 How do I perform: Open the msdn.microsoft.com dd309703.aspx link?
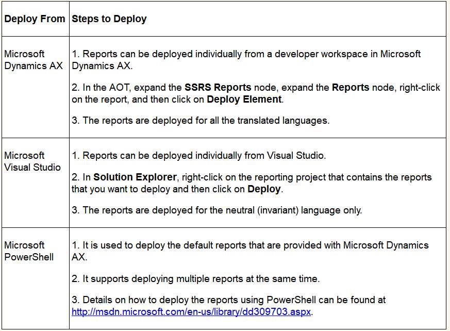191,312
